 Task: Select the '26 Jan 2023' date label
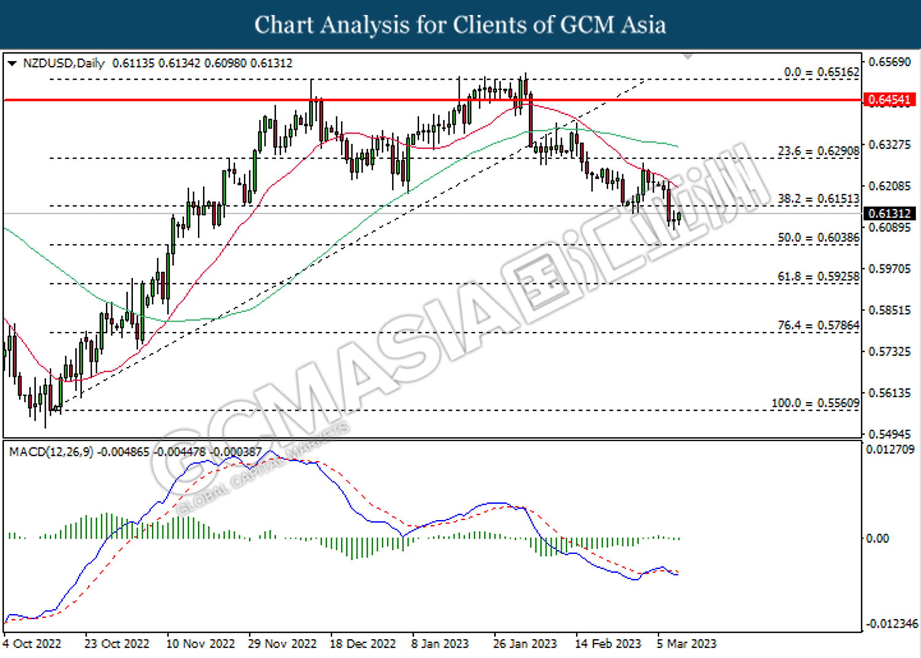pyautogui.click(x=525, y=643)
